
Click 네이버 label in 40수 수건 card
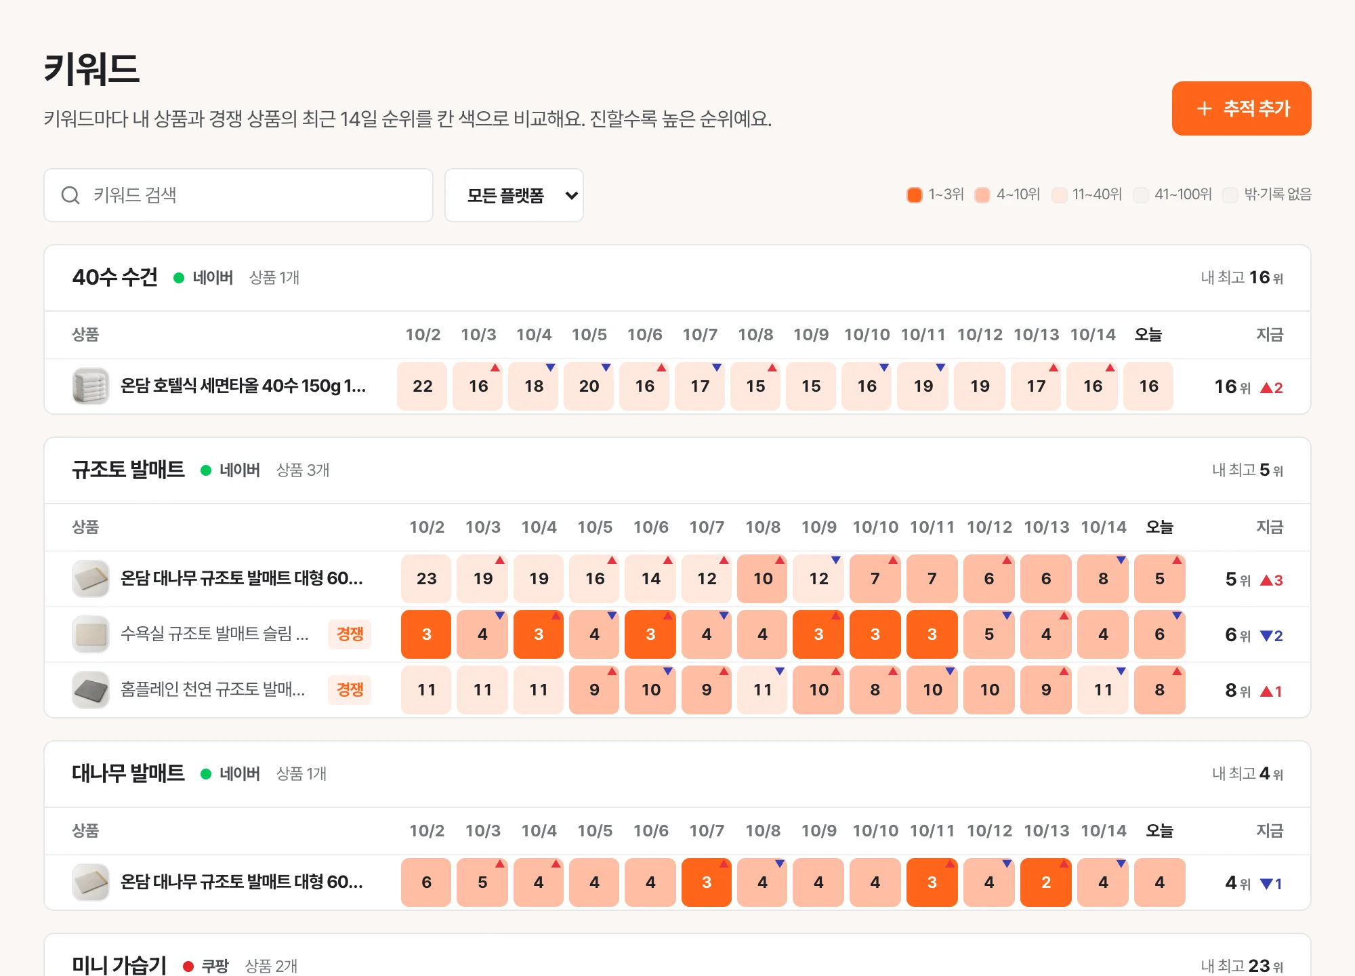213,278
